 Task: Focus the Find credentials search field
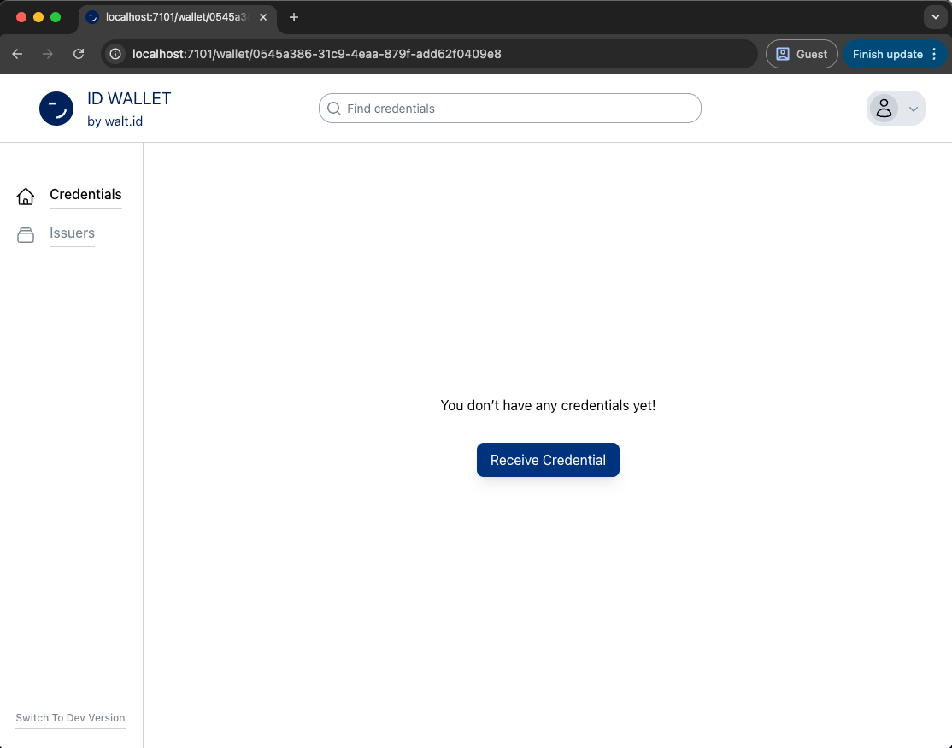[x=510, y=108]
